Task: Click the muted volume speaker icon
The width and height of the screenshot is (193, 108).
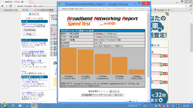Action: click(168, 106)
